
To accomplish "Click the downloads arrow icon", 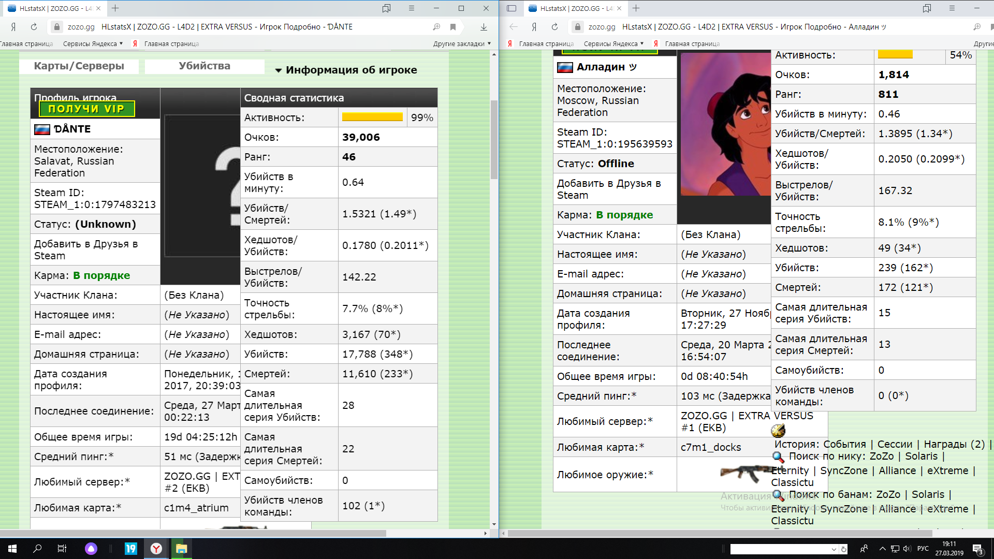I will click(484, 27).
